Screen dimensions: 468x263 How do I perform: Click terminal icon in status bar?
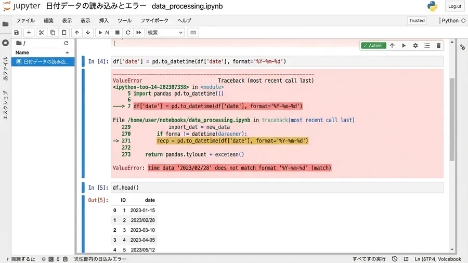[51, 259]
